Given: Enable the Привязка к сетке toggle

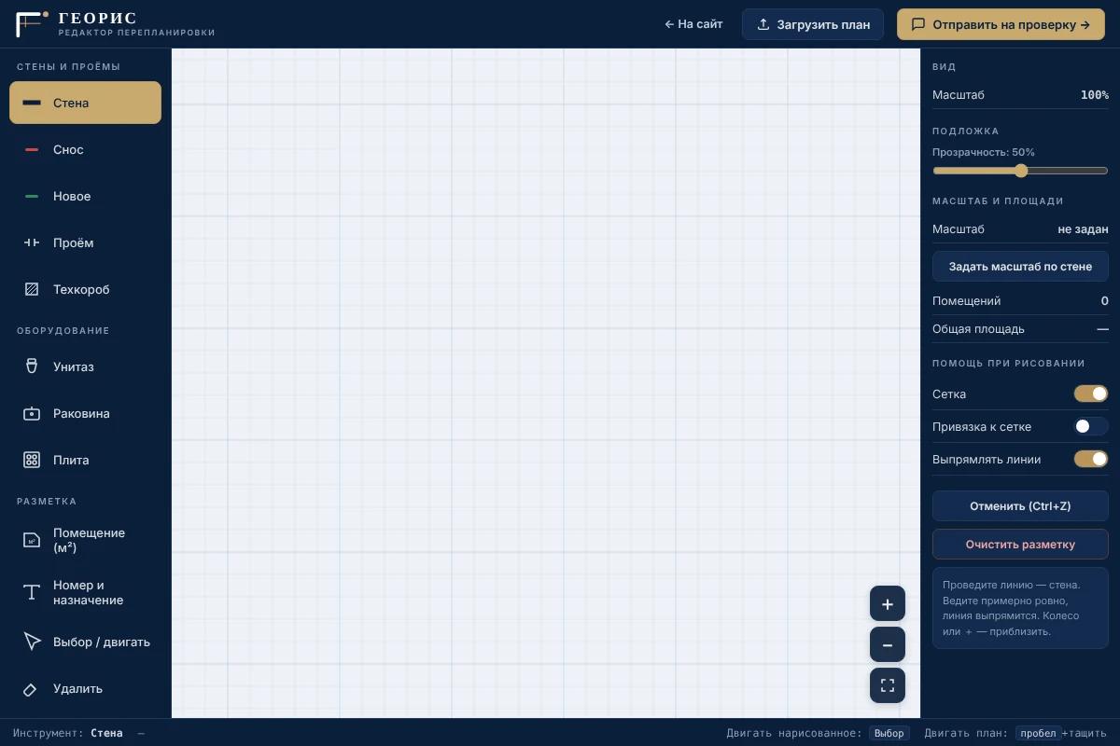Looking at the screenshot, I should [x=1091, y=426].
